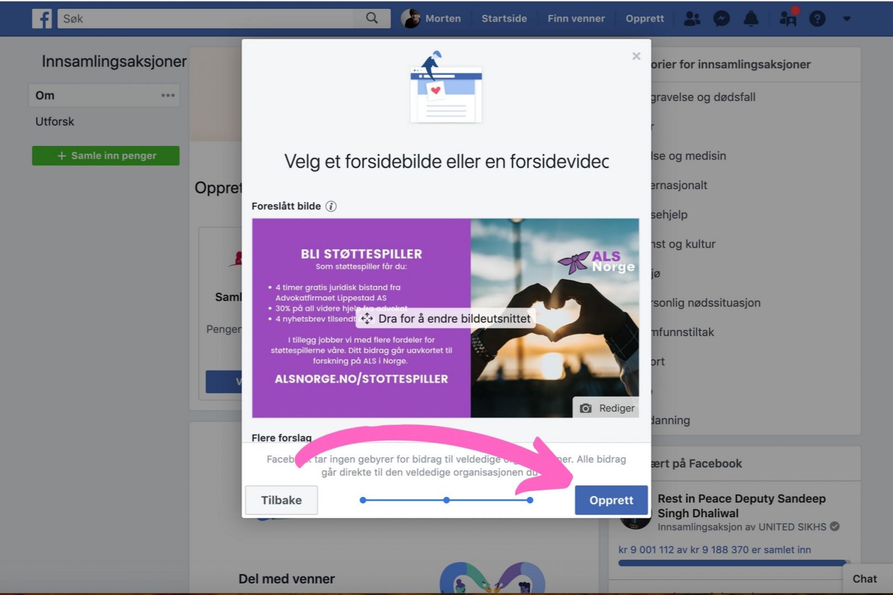Close the cover image dialog
The width and height of the screenshot is (893, 595).
[x=636, y=56]
